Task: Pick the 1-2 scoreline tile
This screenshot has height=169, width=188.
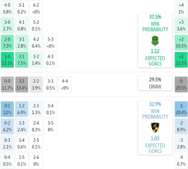Action: tap(22, 109)
